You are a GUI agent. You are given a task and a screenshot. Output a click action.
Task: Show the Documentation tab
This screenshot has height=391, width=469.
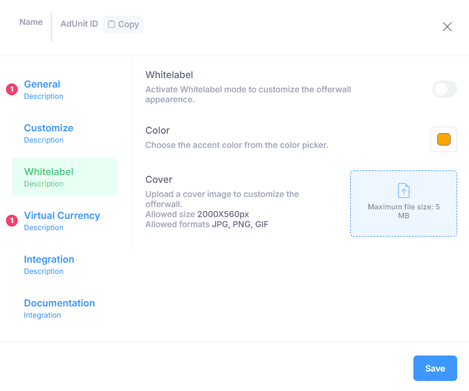(59, 303)
